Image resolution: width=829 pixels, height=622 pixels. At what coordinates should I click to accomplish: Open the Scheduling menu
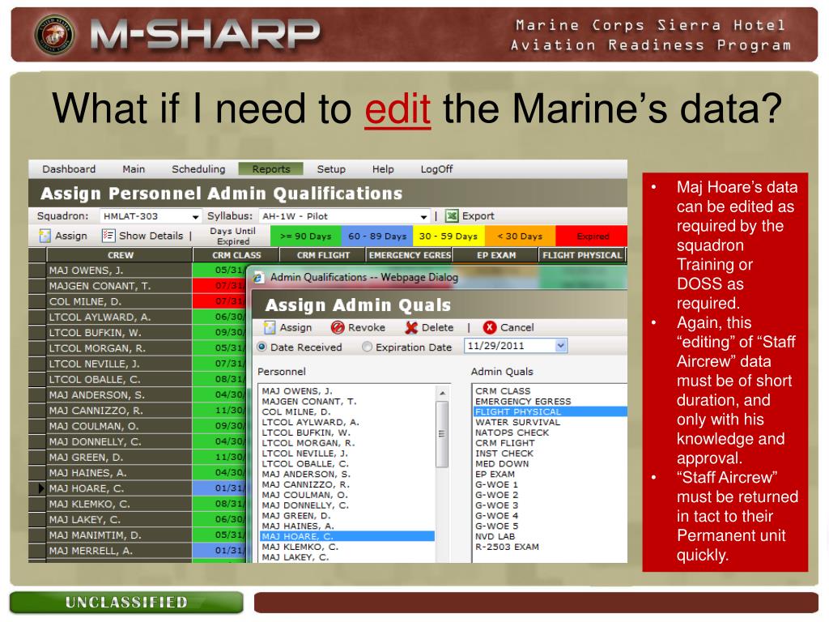(198, 169)
